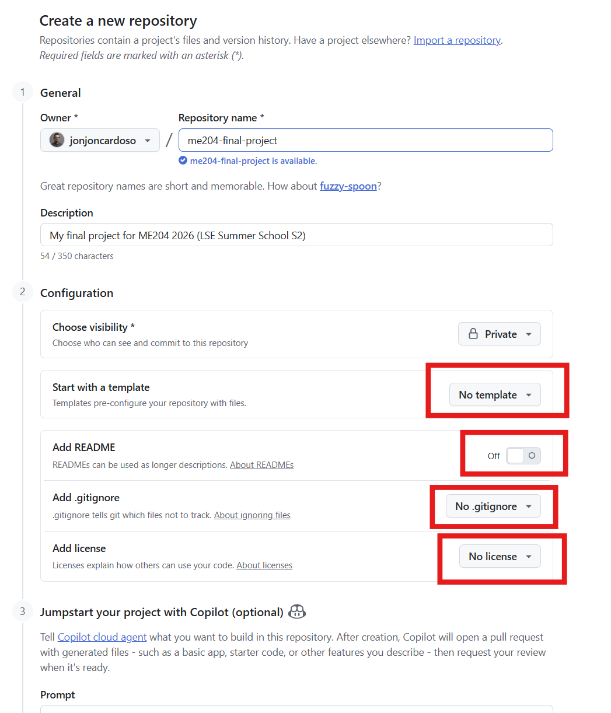The image size is (611, 713).
Task: Open the No license dropdown
Action: coord(500,556)
